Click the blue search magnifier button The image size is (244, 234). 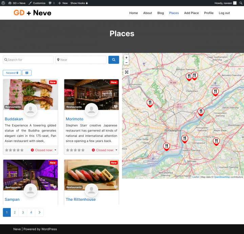pyautogui.click(x=114, y=60)
